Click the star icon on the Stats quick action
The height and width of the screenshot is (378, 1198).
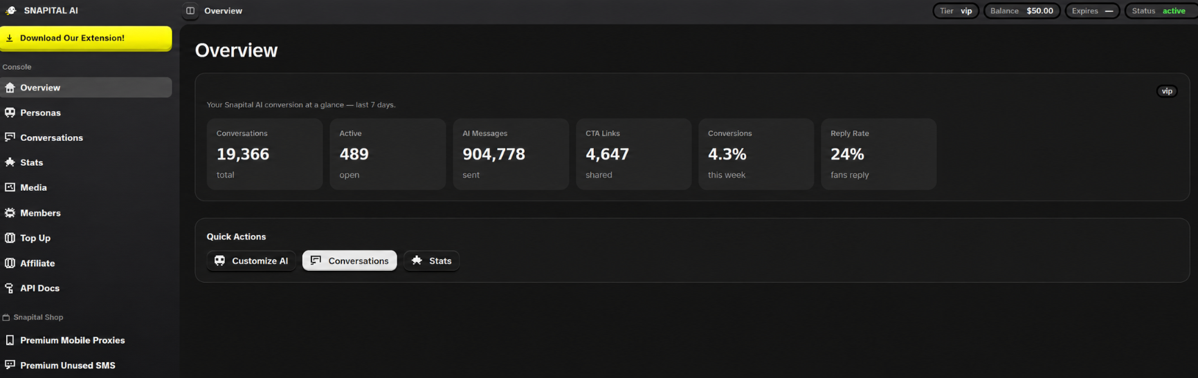point(417,261)
